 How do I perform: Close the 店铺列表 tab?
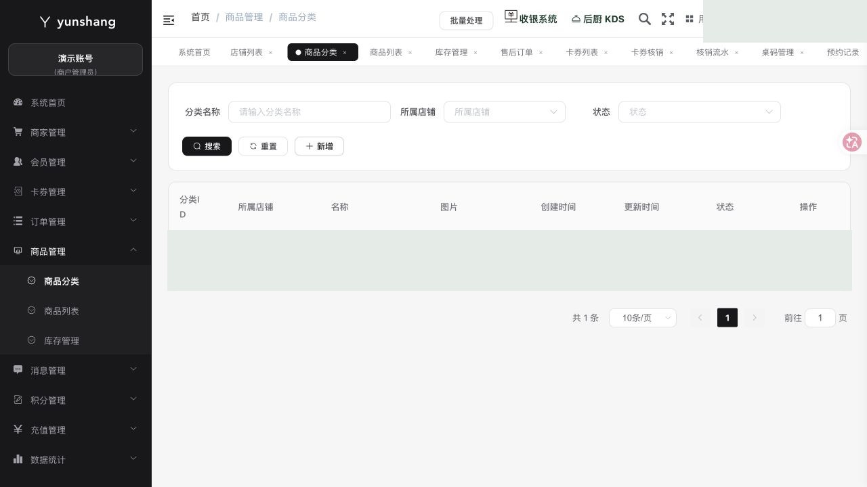pos(270,52)
